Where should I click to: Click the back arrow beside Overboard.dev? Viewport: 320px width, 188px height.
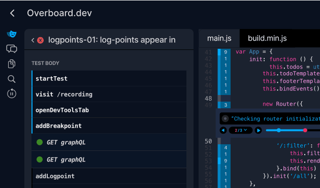tap(12, 13)
